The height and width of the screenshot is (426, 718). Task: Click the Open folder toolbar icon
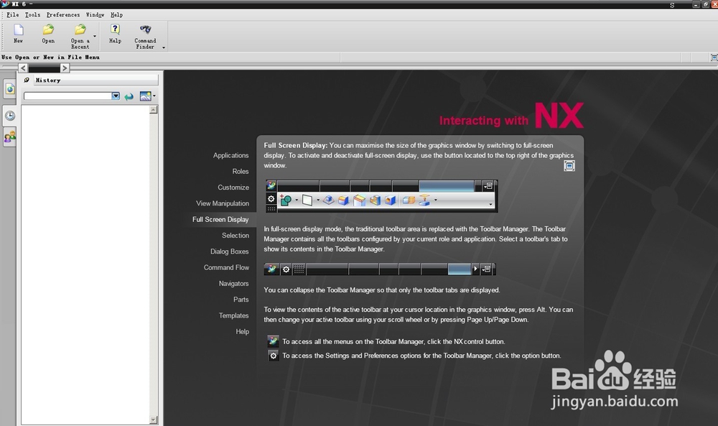[x=48, y=30]
